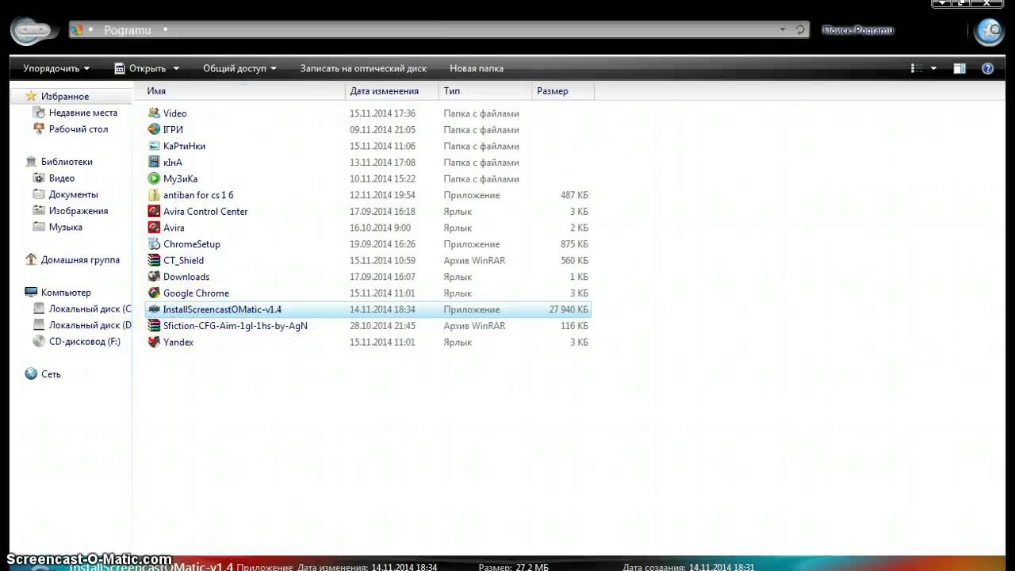Select the 27 940 КБ size cell
Screen dimensions: 1015x571
click(x=568, y=309)
